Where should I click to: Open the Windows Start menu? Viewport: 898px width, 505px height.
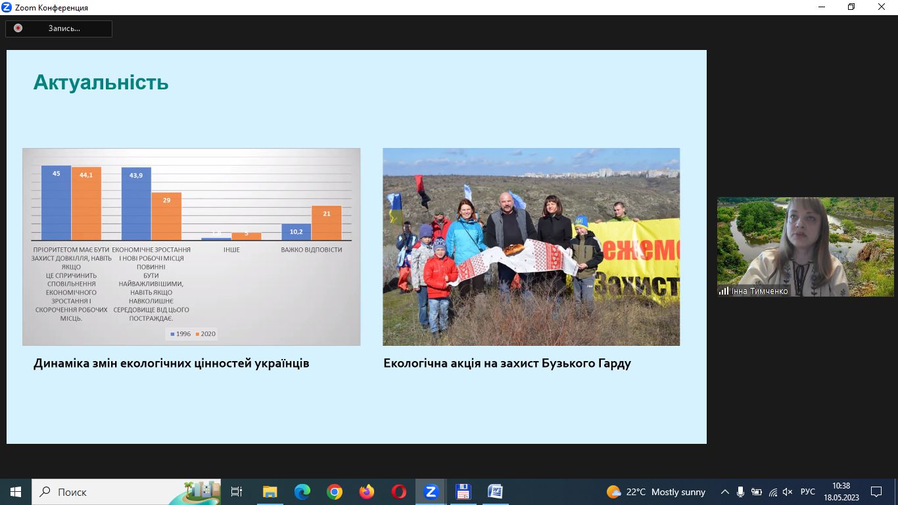tap(15, 491)
